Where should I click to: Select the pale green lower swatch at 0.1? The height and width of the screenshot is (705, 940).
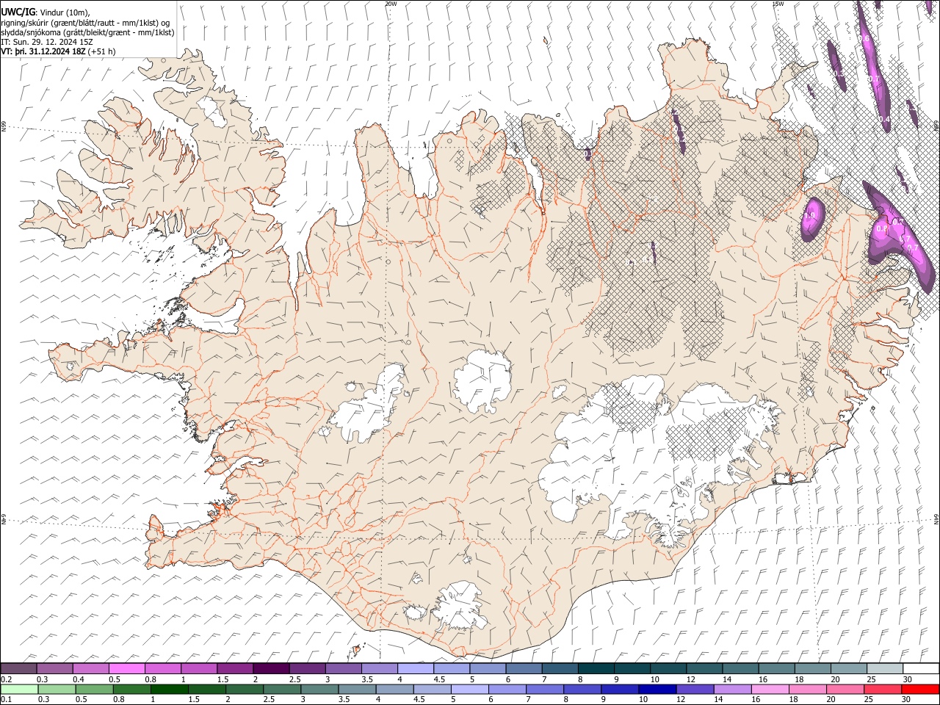tap(18, 690)
